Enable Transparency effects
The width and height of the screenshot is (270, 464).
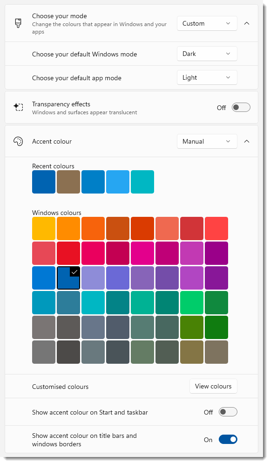241,107
